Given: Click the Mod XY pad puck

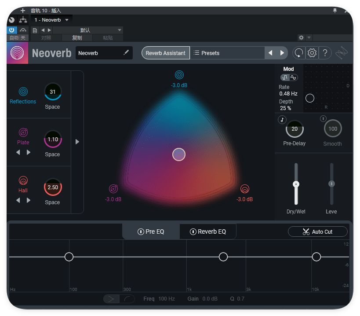Looking at the screenshot, I should click(x=310, y=98).
